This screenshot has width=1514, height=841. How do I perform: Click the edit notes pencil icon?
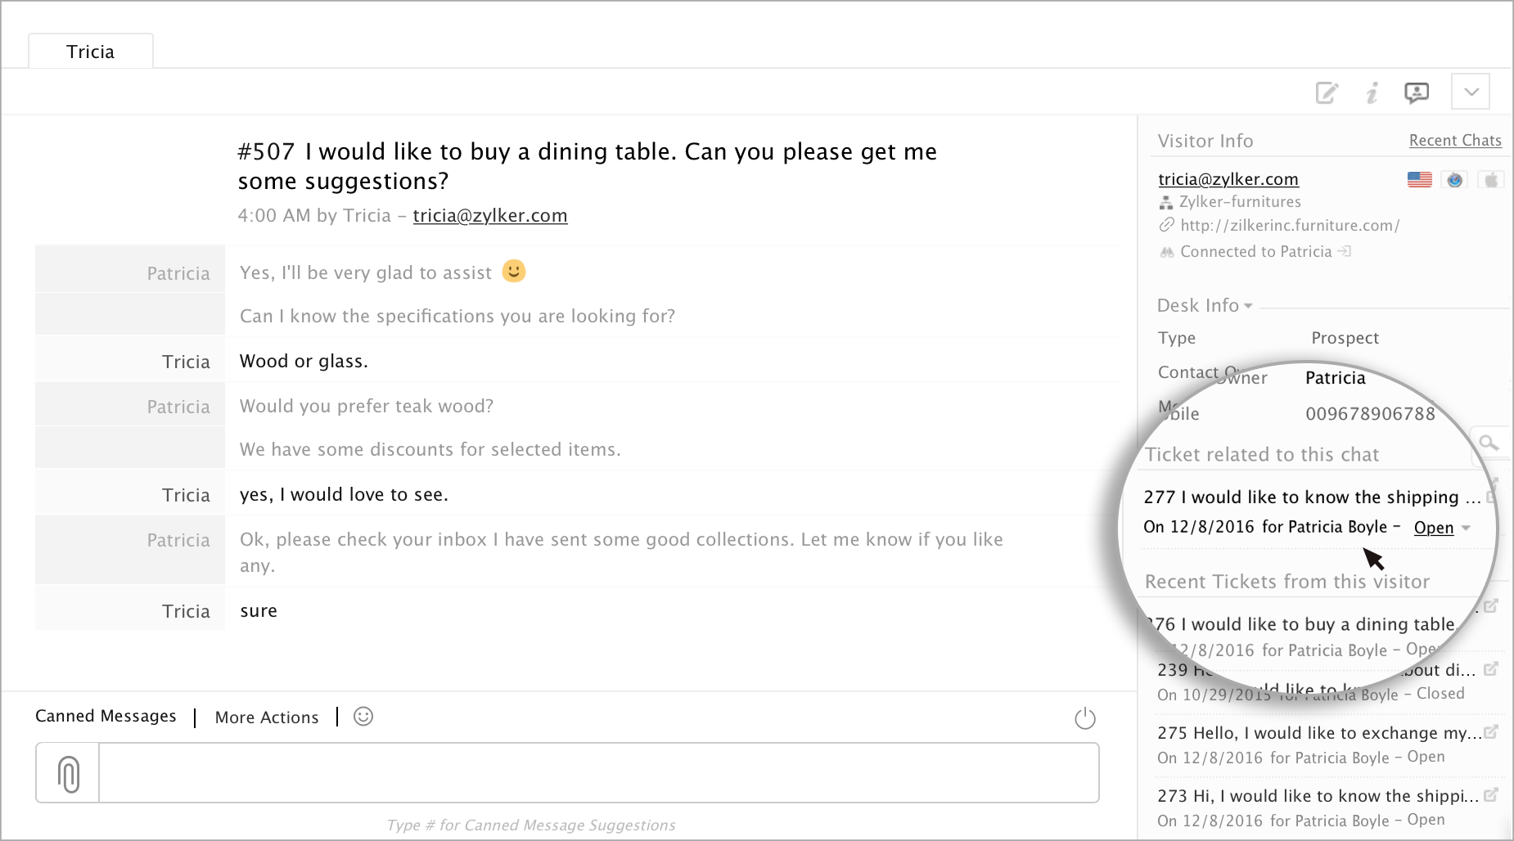(x=1327, y=92)
